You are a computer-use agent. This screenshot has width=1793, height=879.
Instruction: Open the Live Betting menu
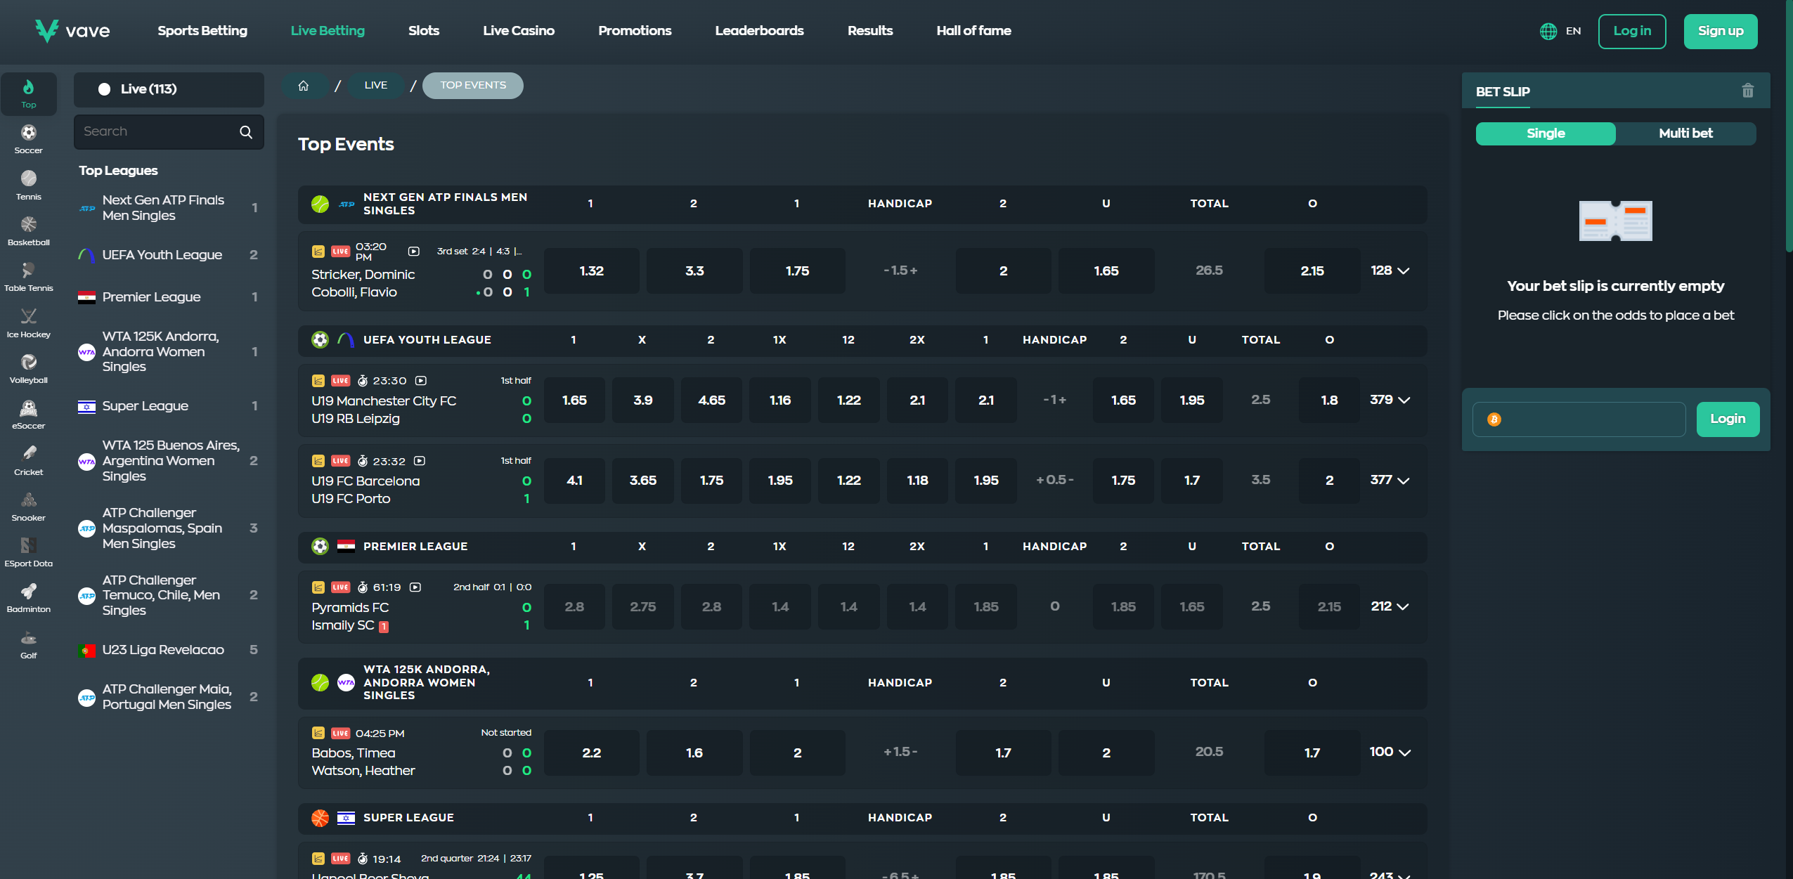click(328, 31)
